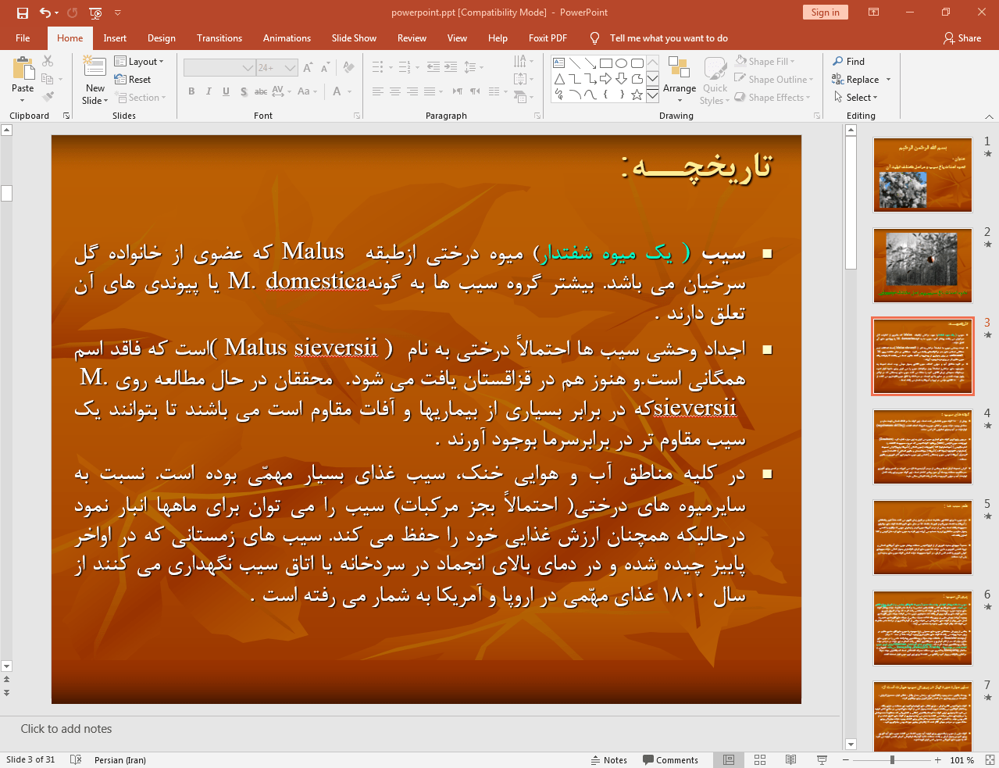
Task: Customize Quick Access Toolbar dropdown
Action: (118, 13)
